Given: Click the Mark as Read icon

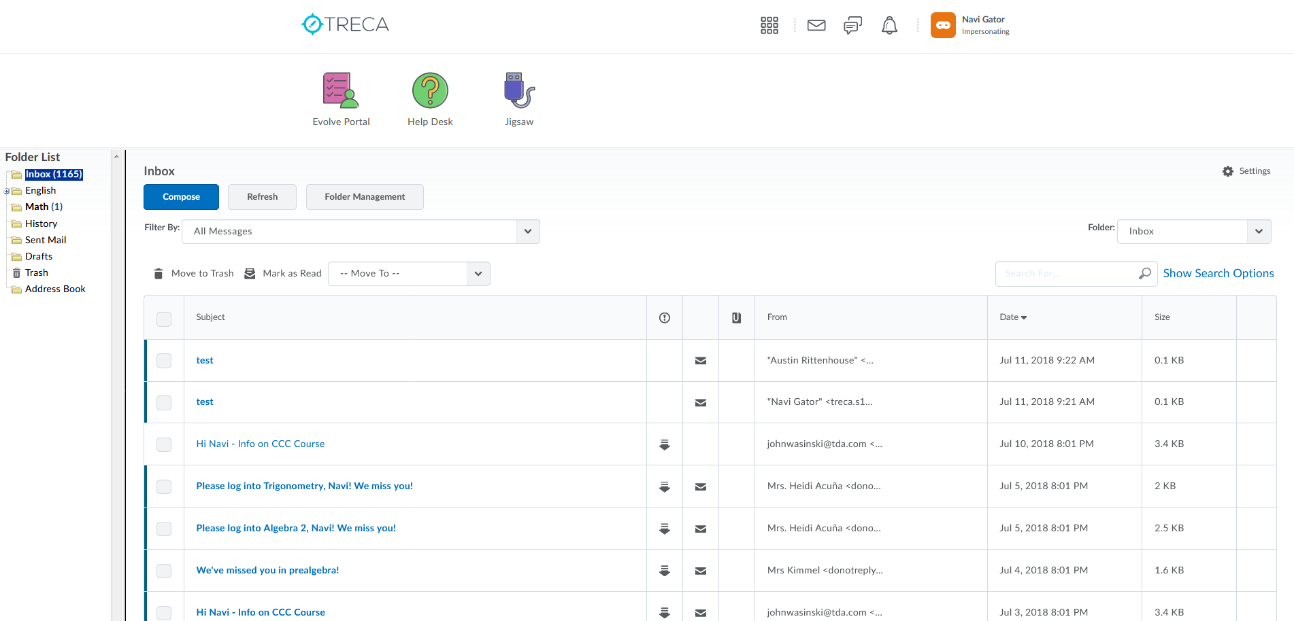Looking at the screenshot, I should tap(250, 273).
